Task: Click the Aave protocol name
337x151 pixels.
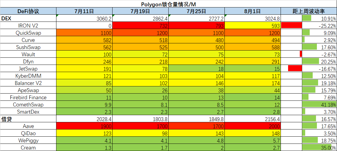Action: pyautogui.click(x=28, y=126)
